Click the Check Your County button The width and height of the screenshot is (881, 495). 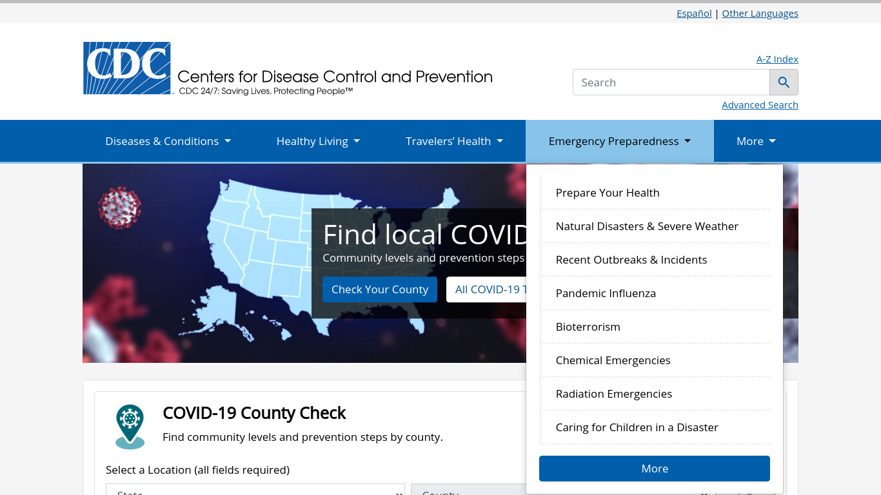(x=380, y=289)
